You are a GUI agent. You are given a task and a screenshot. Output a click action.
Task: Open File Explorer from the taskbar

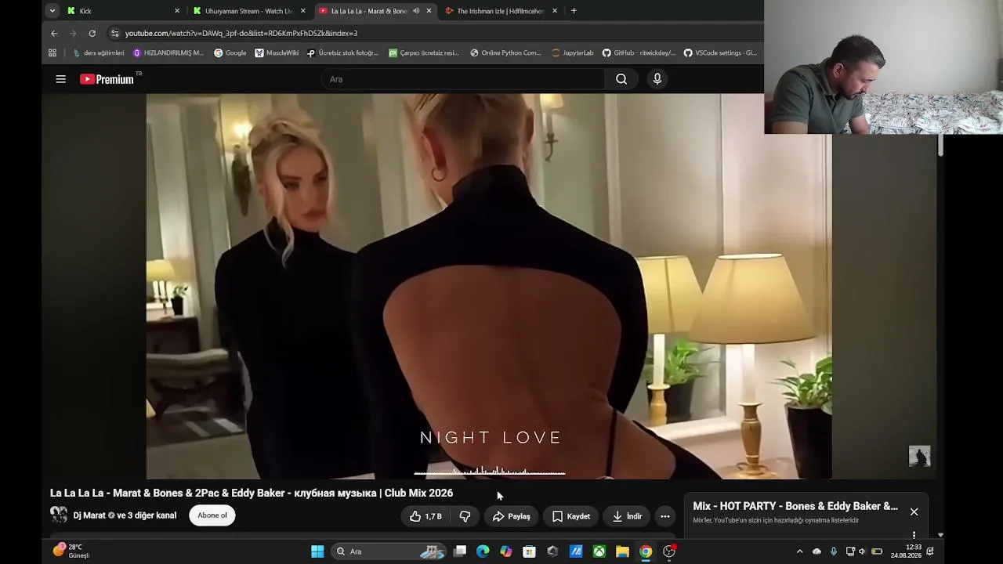tap(622, 551)
